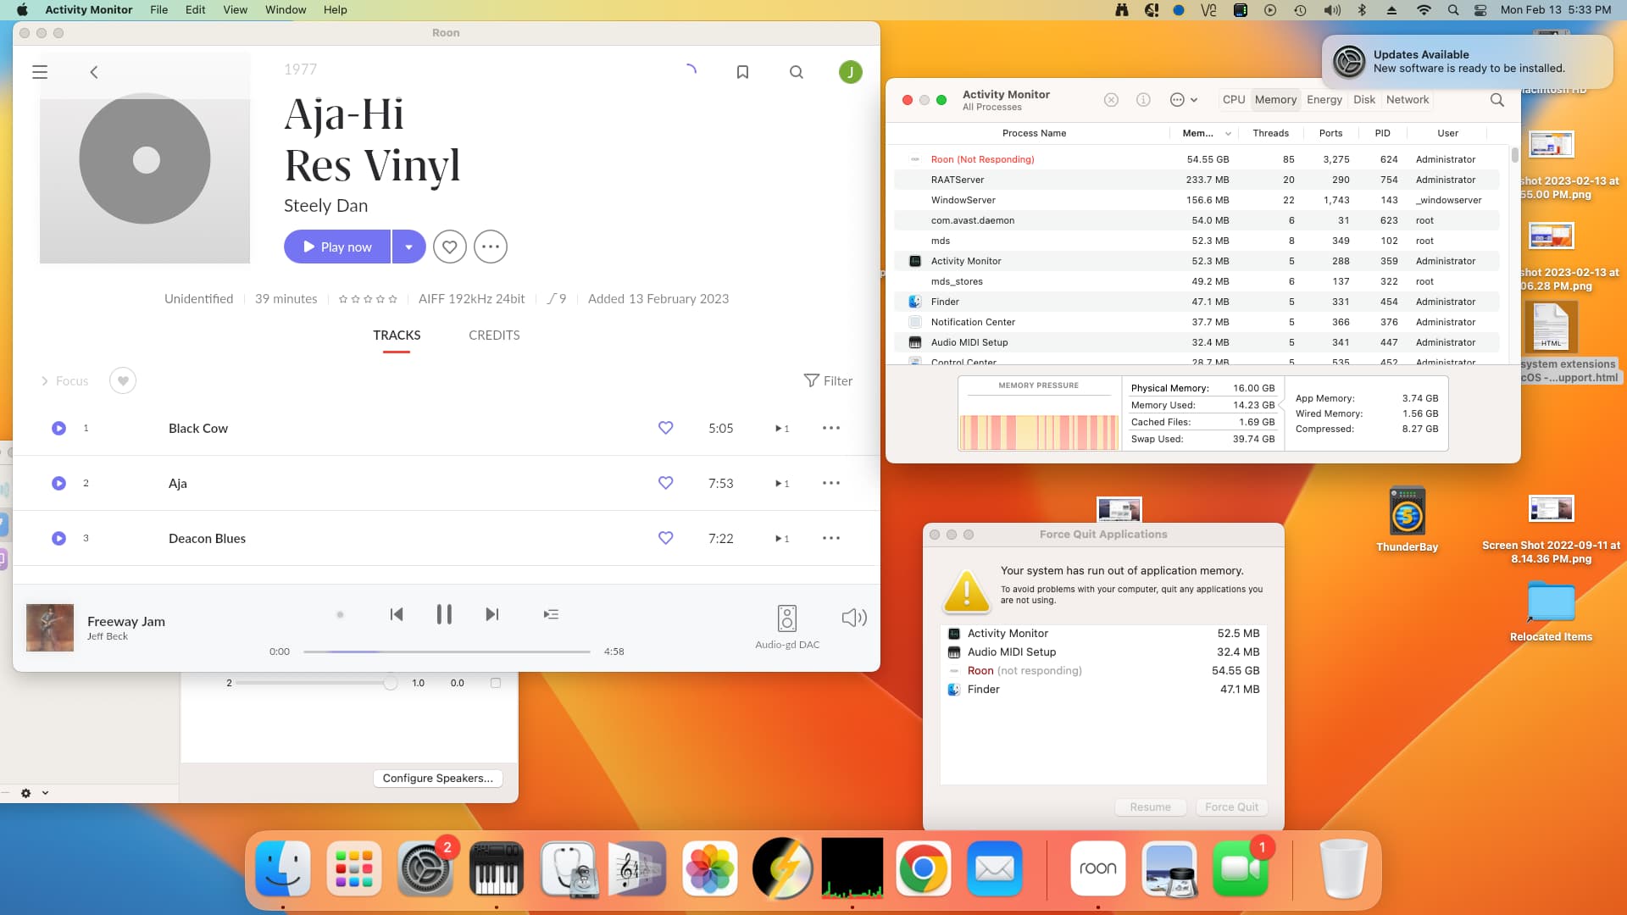Open Roon search magnifier
1627x915 pixels.
coord(797,72)
